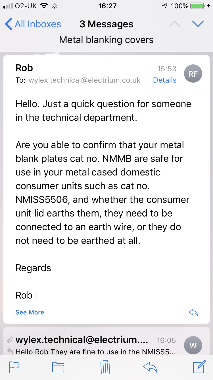213x380 pixels.
Task: Open the move-to-folder icon
Action: (58, 367)
